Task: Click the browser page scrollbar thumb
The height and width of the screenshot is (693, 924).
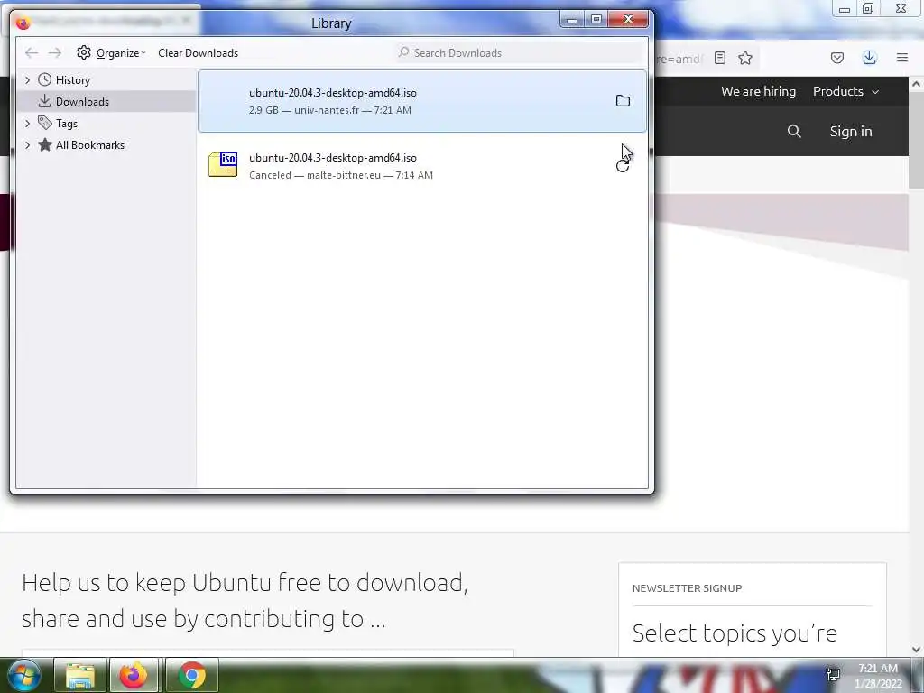Action: coord(917,140)
